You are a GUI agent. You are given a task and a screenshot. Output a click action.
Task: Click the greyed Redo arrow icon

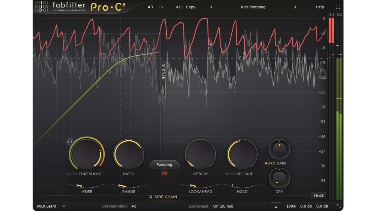[x=161, y=7]
